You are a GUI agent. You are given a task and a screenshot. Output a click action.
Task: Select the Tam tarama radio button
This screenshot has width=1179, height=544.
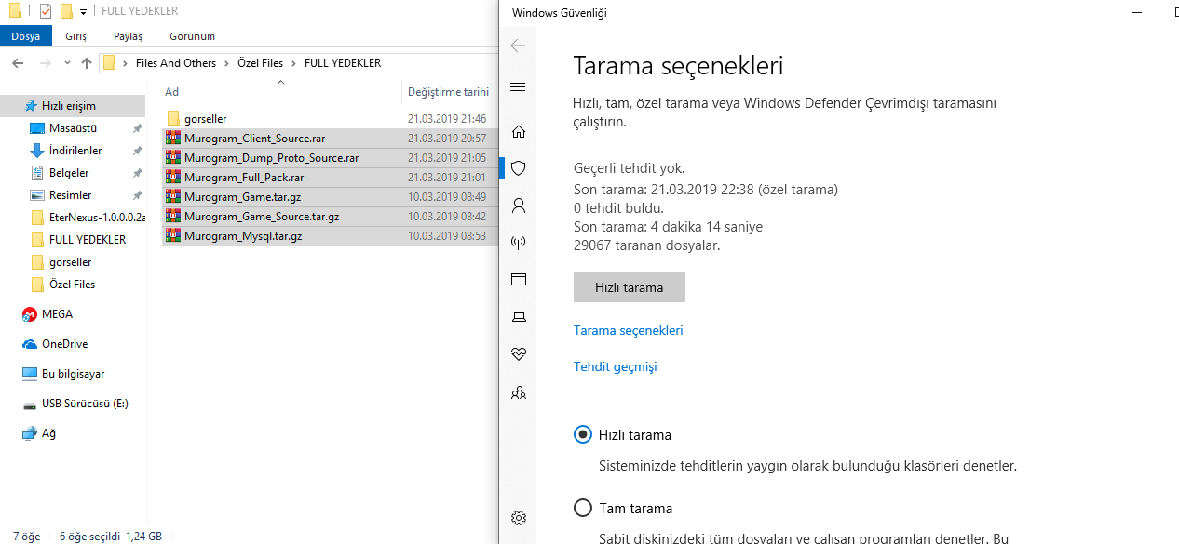[583, 508]
